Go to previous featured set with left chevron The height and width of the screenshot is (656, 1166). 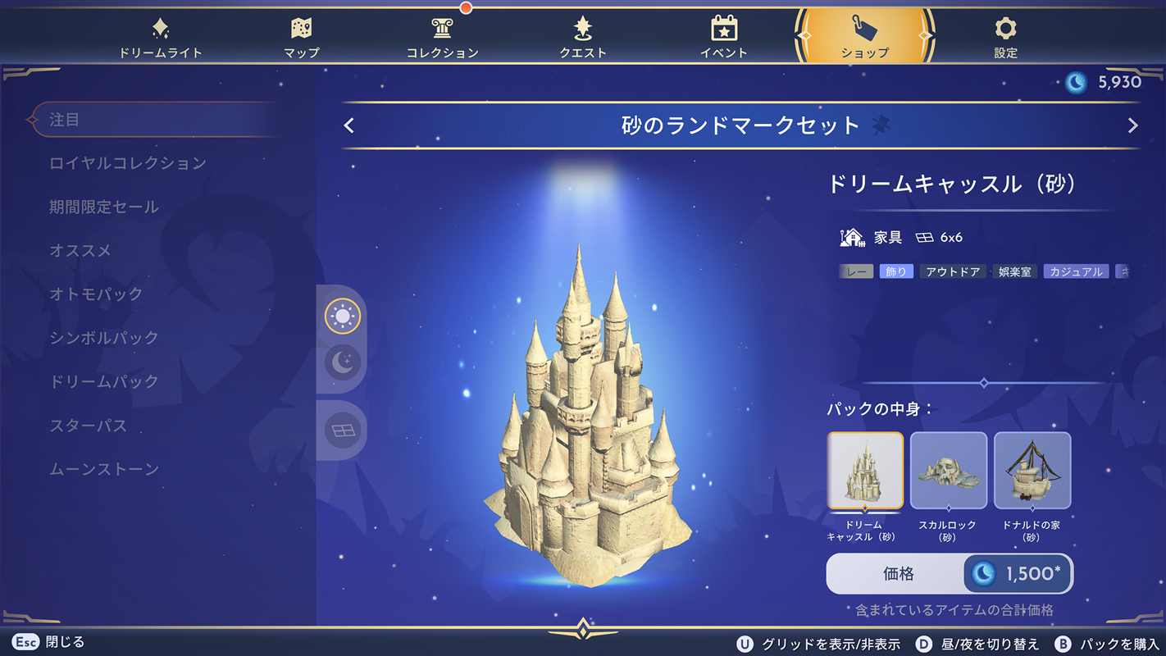pyautogui.click(x=349, y=125)
